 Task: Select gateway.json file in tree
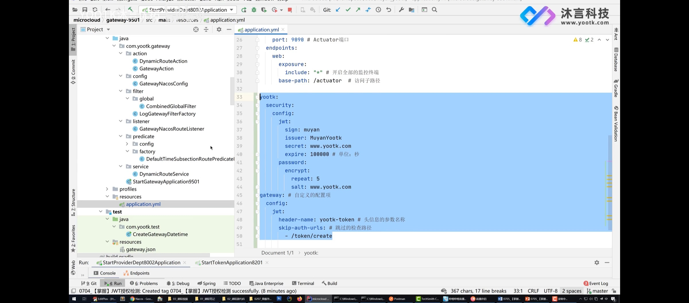140,249
